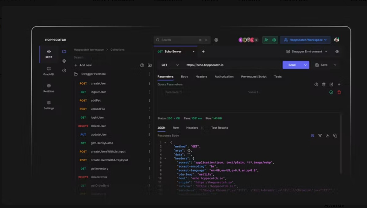Open options menu for deleteUser request
Viewport: 367px width, 208px height.
(x=150, y=126)
